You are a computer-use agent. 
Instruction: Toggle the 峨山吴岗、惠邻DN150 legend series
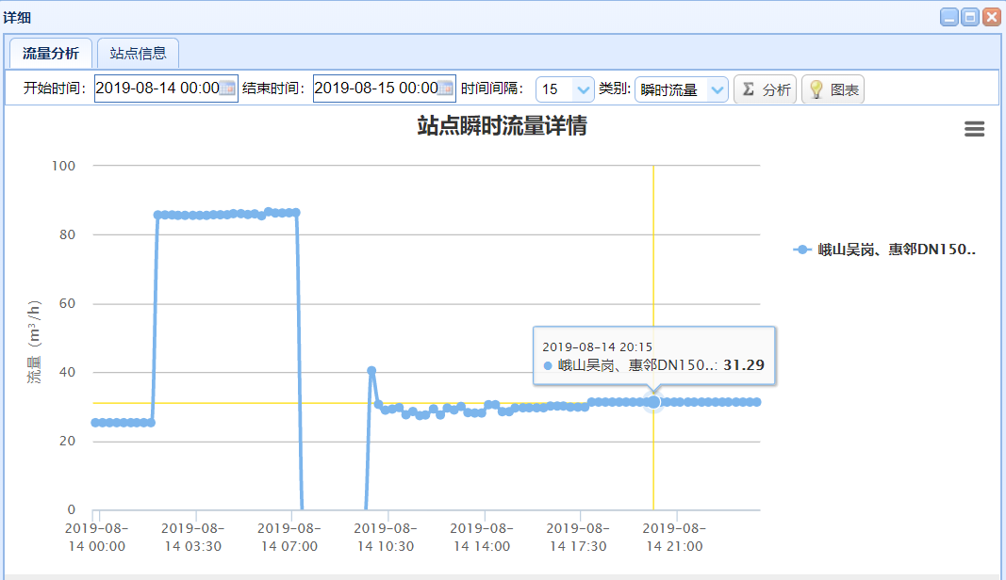coord(884,250)
